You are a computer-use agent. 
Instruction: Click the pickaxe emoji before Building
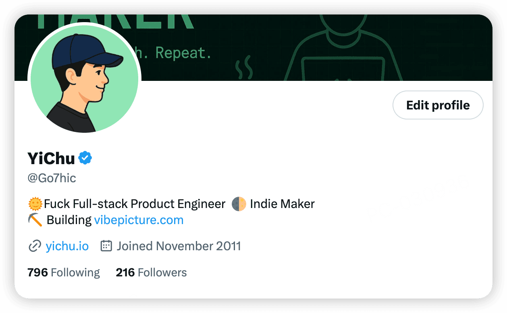(x=35, y=220)
